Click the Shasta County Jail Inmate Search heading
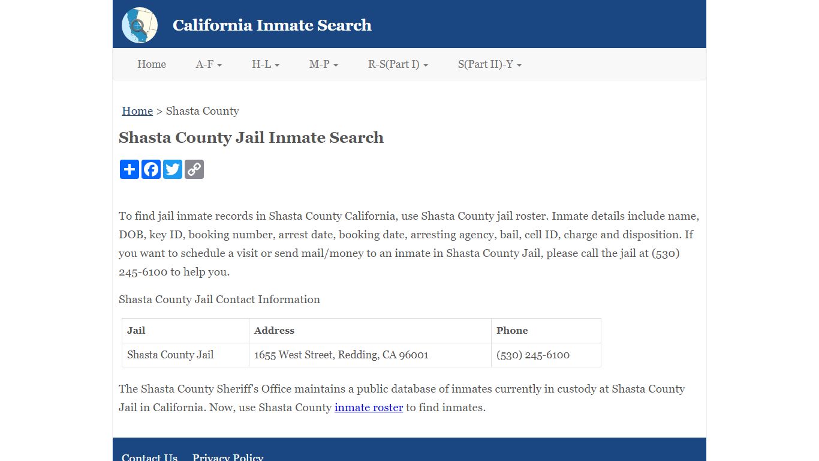The height and width of the screenshot is (461, 819). (251, 137)
